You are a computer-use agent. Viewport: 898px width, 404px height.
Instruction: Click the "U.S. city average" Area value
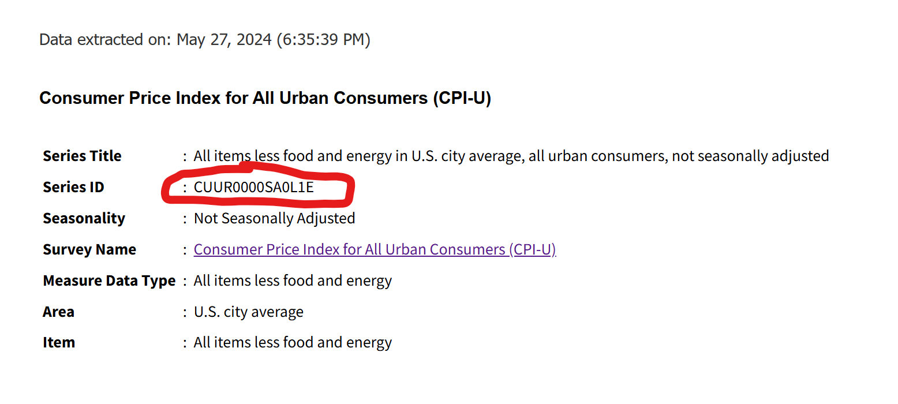[248, 312]
